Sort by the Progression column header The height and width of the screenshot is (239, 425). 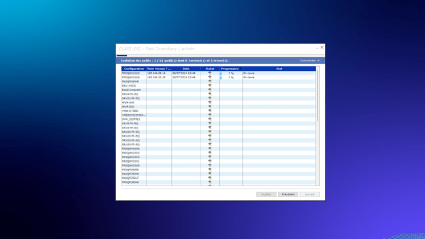[230, 69]
